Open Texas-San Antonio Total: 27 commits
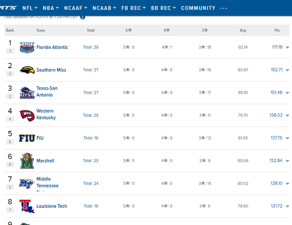This screenshot has height=225, width=292. [91, 93]
